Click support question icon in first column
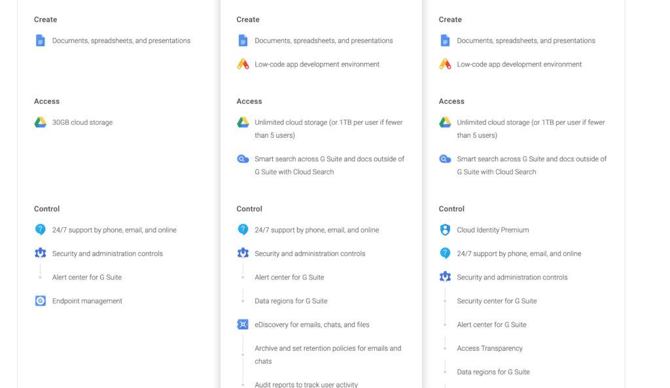The width and height of the screenshot is (670, 388). tap(40, 230)
